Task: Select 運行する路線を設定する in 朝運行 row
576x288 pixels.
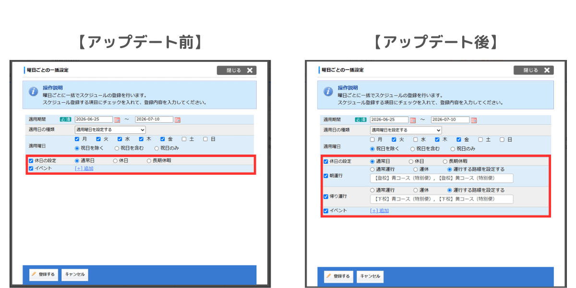Action: 450,169
